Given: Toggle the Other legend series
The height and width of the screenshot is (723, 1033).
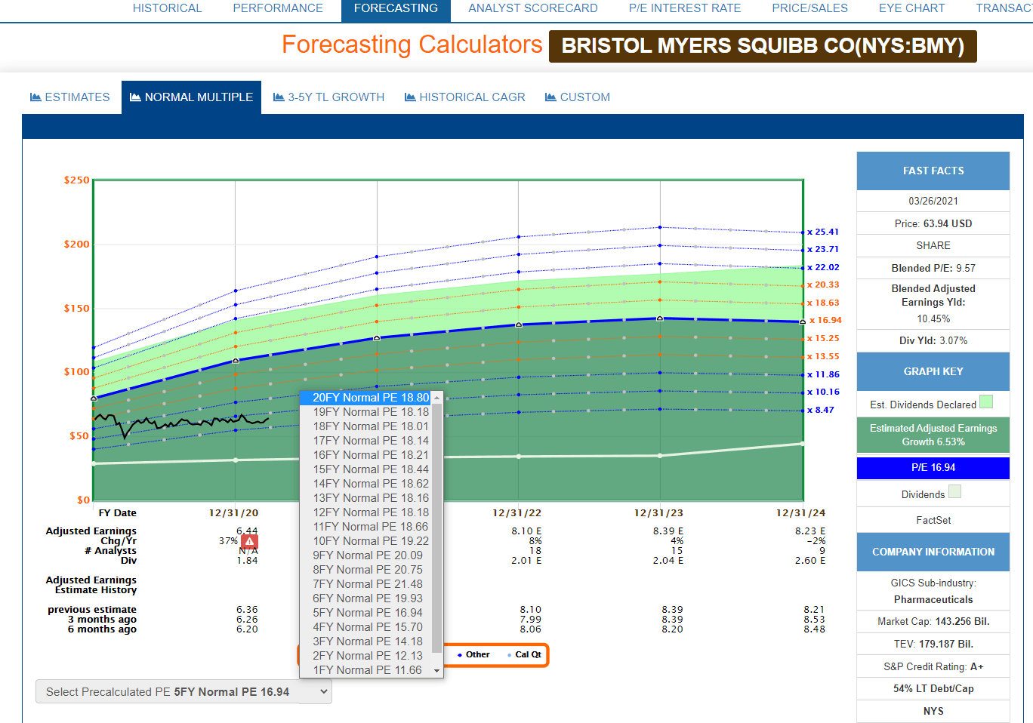Looking at the screenshot, I should [473, 655].
